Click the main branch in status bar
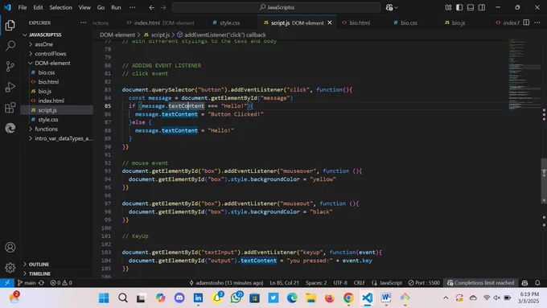This screenshot has width=547, height=308. 27,282
